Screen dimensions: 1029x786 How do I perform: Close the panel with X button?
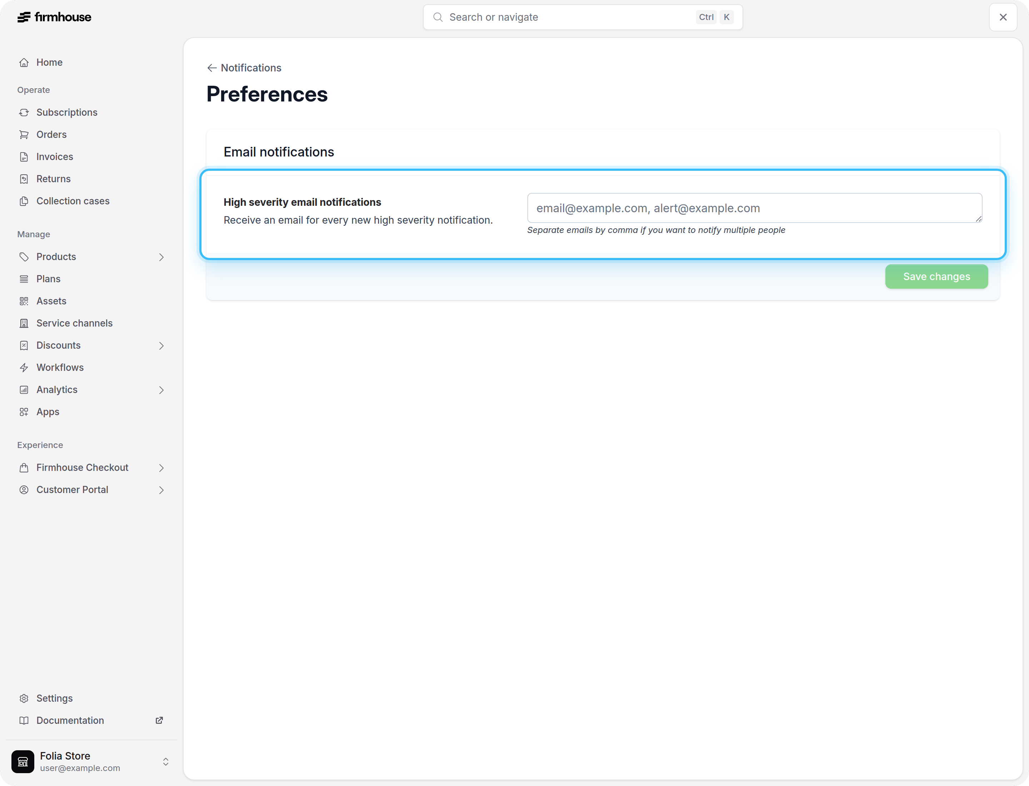pos(1003,17)
